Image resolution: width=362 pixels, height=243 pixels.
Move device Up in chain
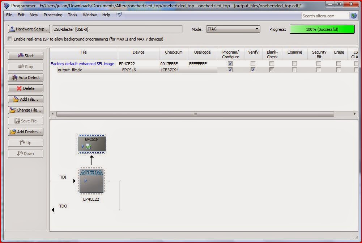coord(26,143)
